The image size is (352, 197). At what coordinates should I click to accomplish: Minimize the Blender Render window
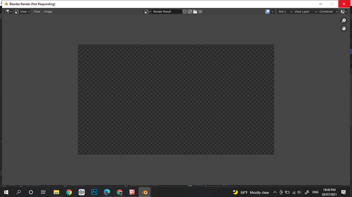321,4
